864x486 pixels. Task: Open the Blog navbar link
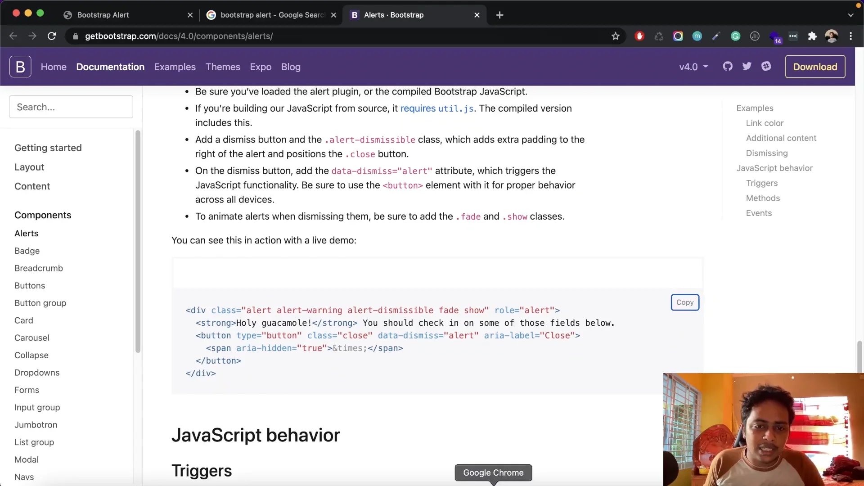pyautogui.click(x=291, y=67)
